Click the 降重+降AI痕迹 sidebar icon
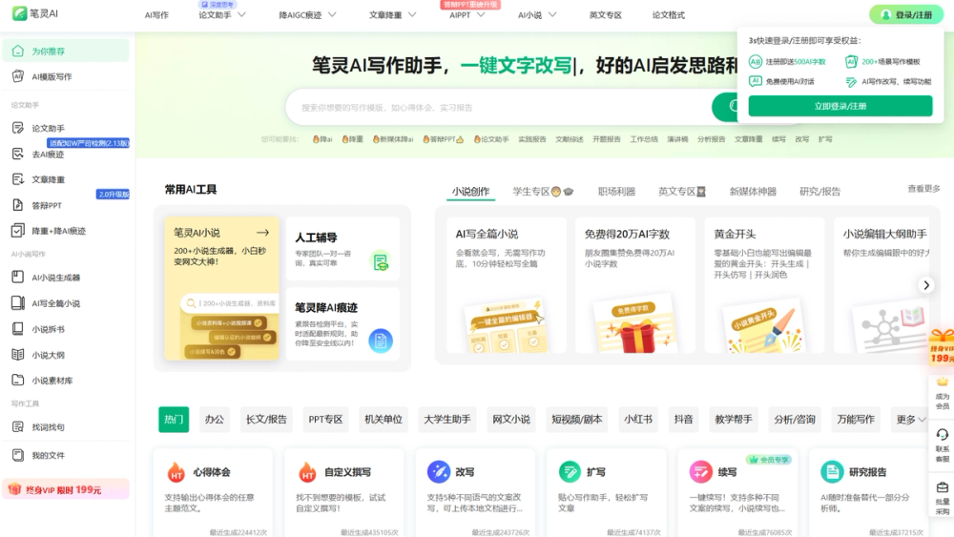Image resolution: width=954 pixels, height=537 pixels. pyautogui.click(x=18, y=231)
